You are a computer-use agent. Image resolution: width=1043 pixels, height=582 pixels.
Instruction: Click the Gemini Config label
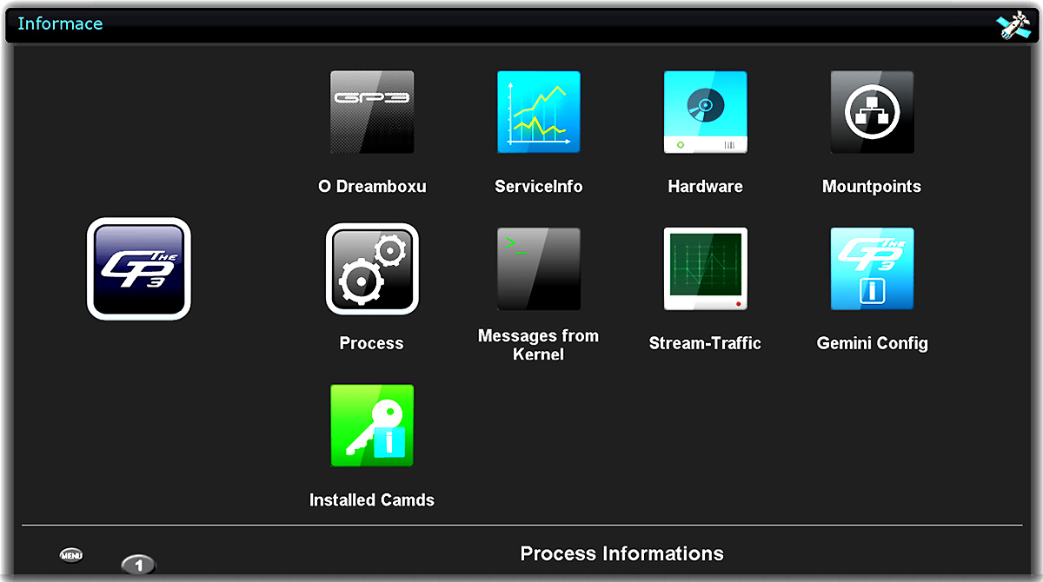click(x=873, y=343)
